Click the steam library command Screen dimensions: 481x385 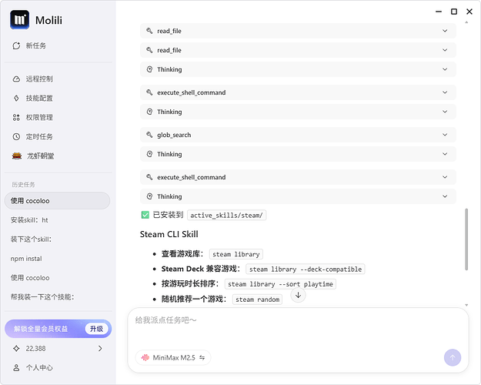236,254
